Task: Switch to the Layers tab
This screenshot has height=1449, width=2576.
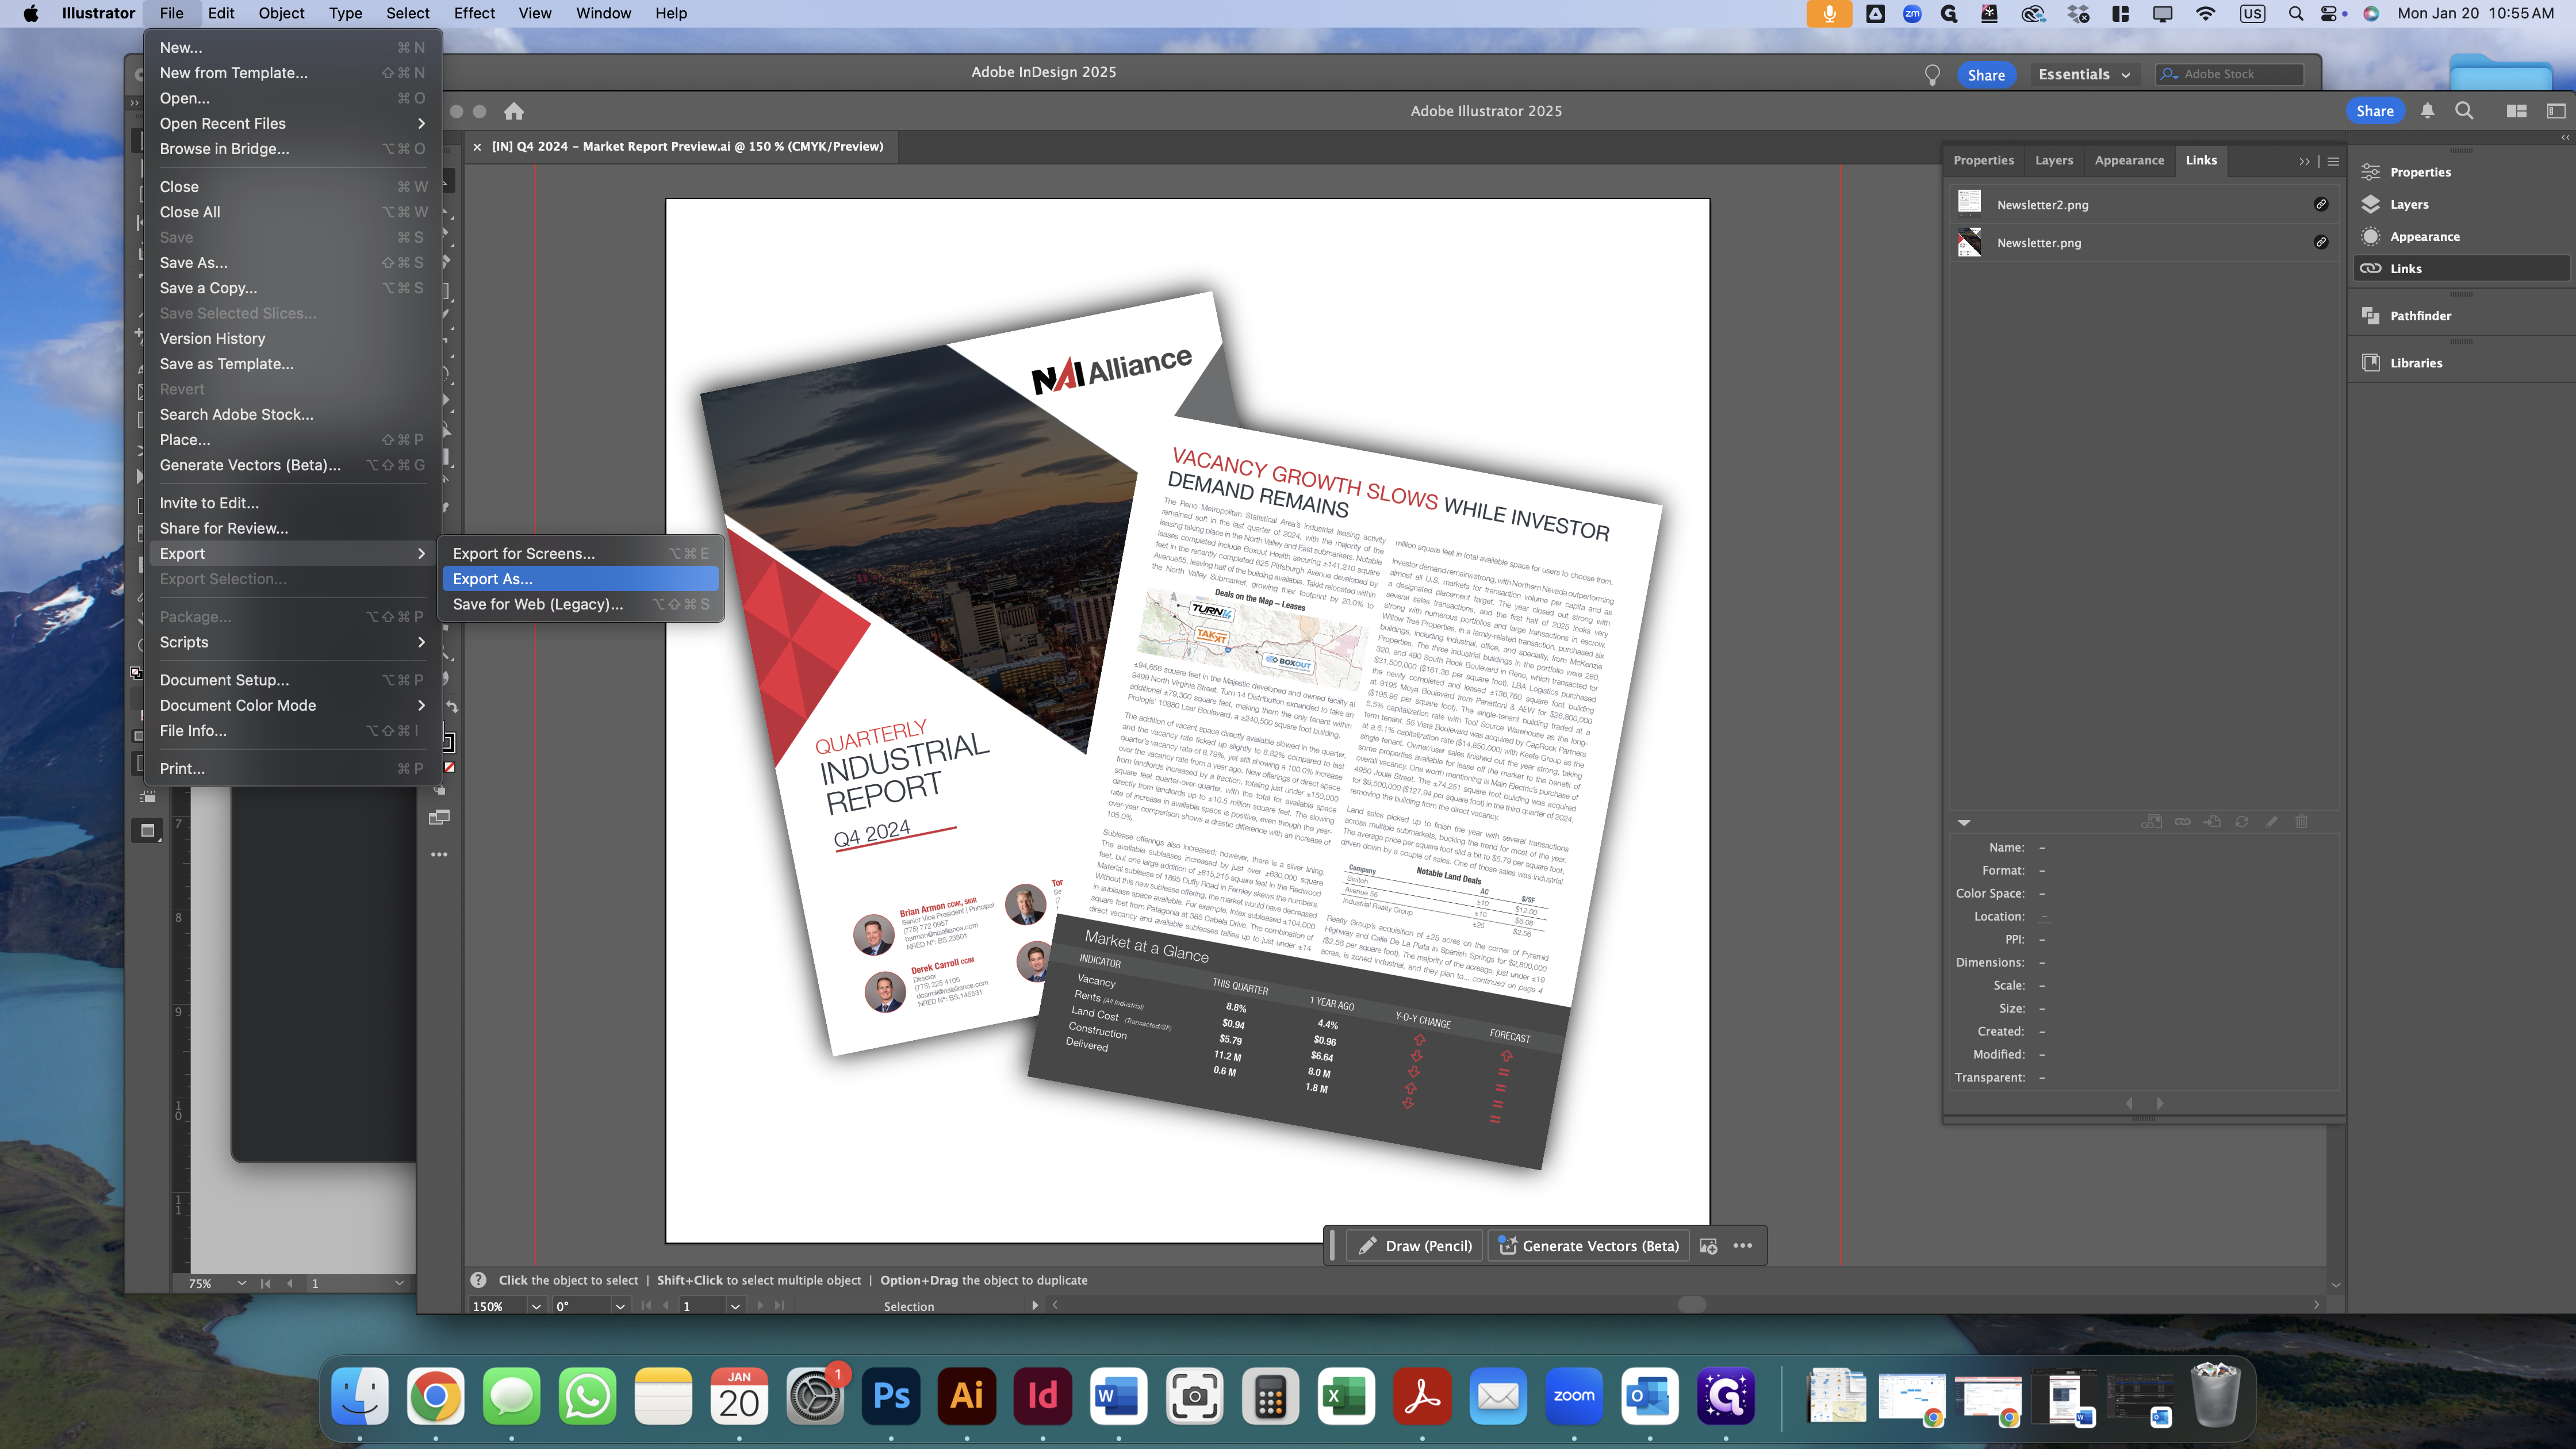Action: coord(2054,160)
